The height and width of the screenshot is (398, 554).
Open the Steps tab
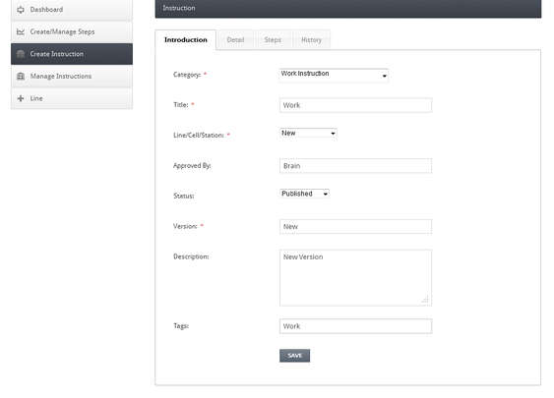pyautogui.click(x=273, y=40)
